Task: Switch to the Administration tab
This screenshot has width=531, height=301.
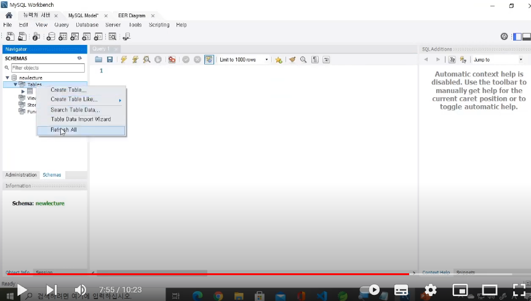Action: tap(21, 175)
